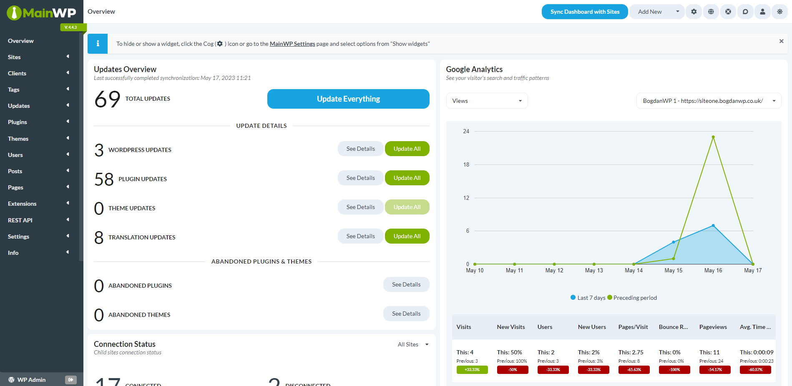Click the WordPress logo beside WP Admin
The height and width of the screenshot is (386, 792).
12,380
